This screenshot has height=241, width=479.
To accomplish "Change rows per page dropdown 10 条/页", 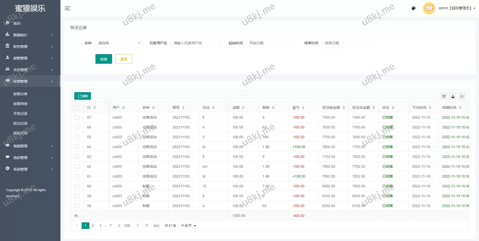I will click(188, 226).
